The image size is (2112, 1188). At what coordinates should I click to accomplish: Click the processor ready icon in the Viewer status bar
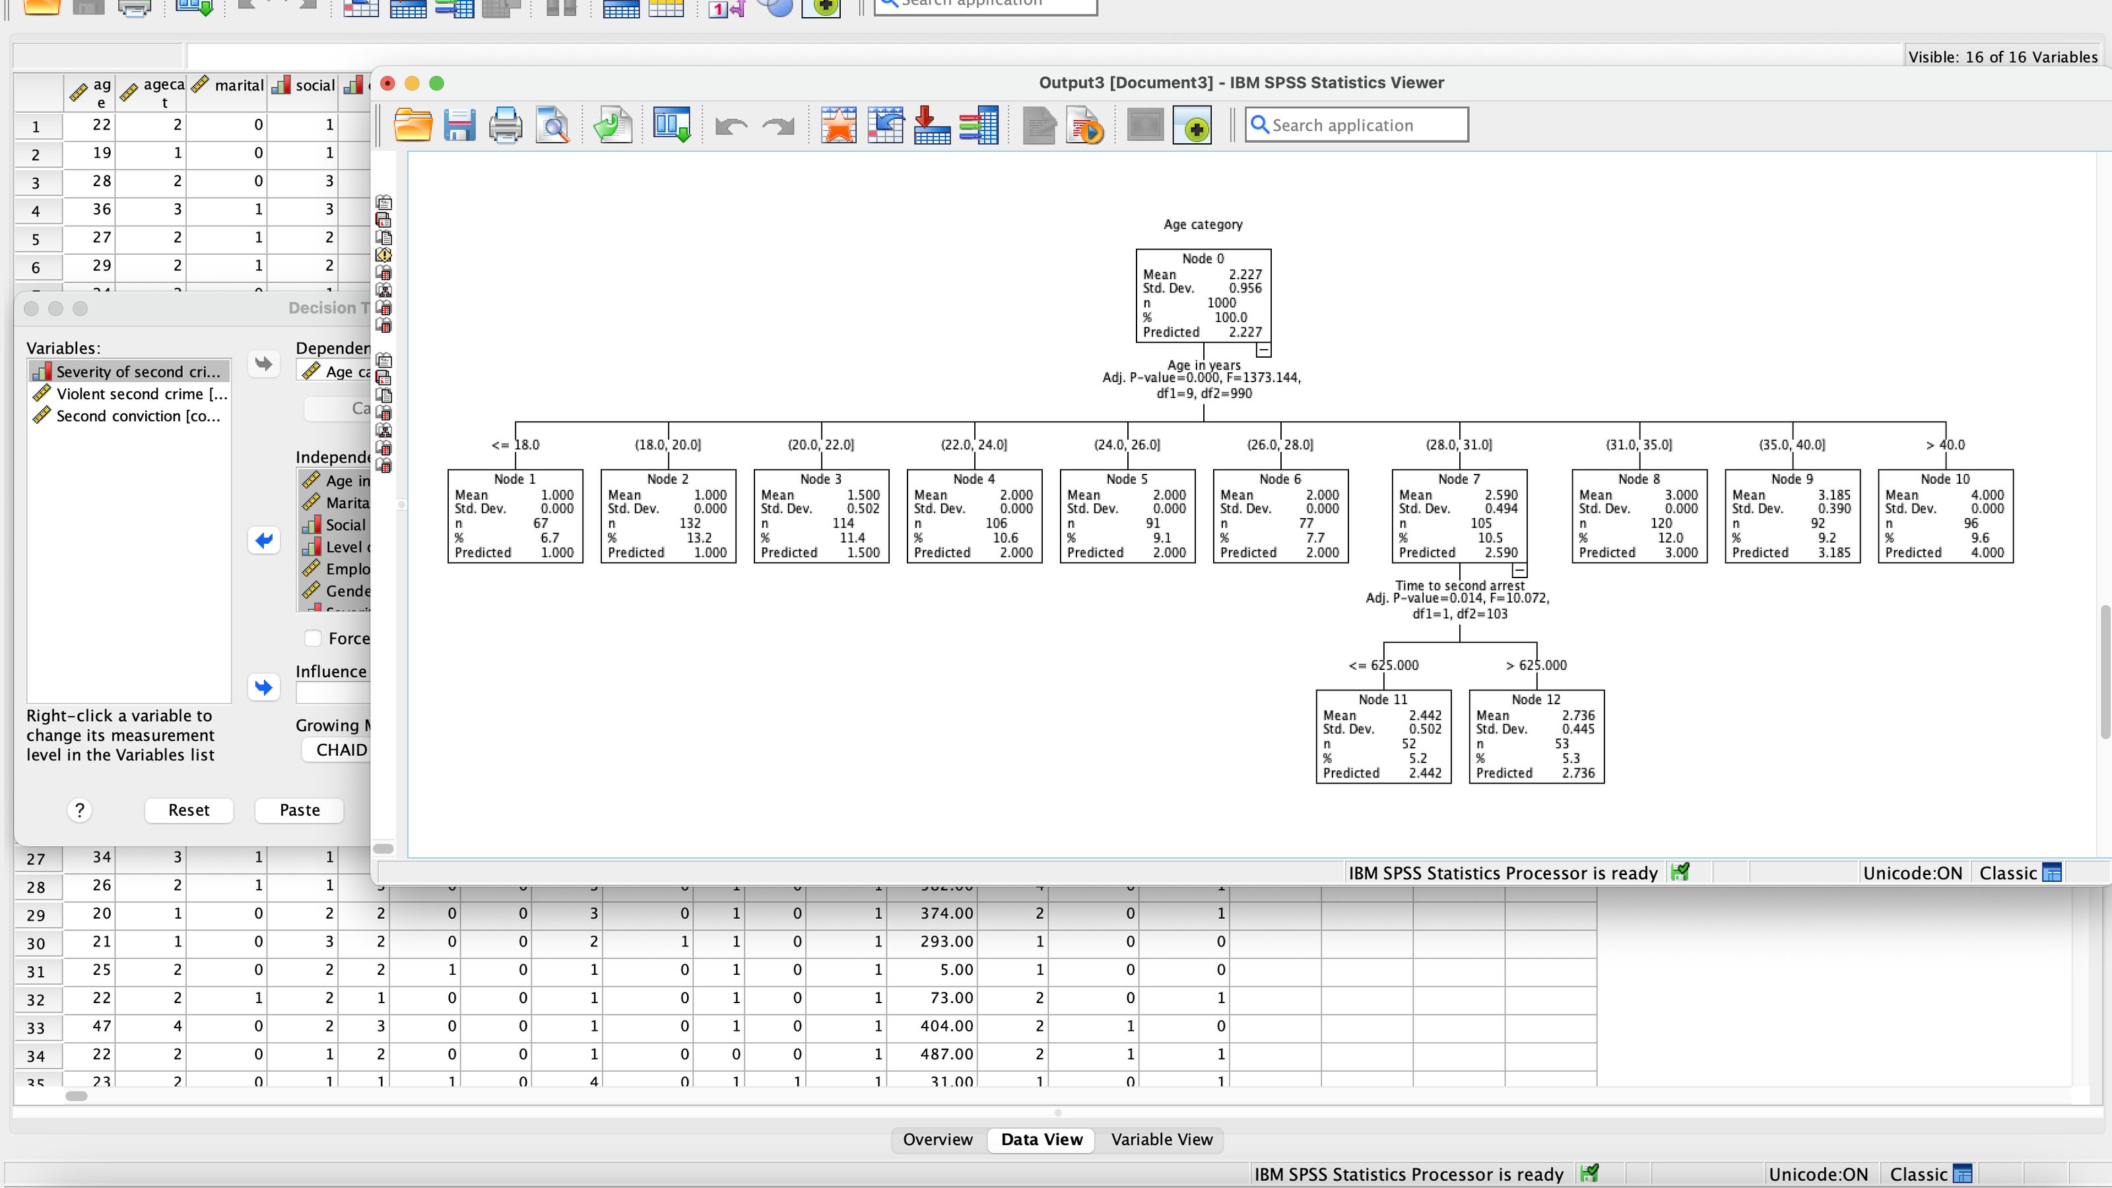click(x=1680, y=871)
